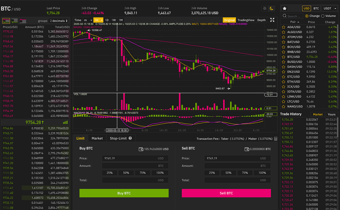This screenshot has width=340, height=210.
Task: Favorite the BTC/USD pair star
Action: click(284, 57)
